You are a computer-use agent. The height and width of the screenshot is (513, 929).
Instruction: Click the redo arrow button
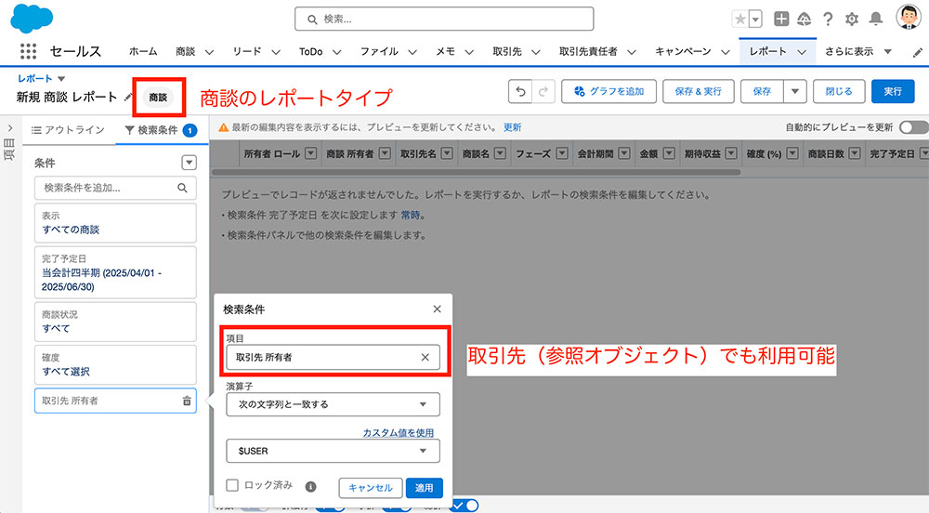point(543,91)
